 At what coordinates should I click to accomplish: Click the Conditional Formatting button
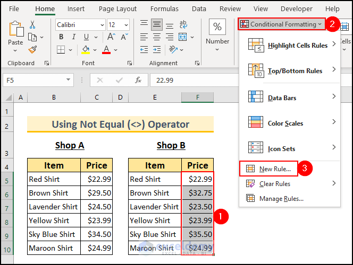tap(282, 24)
